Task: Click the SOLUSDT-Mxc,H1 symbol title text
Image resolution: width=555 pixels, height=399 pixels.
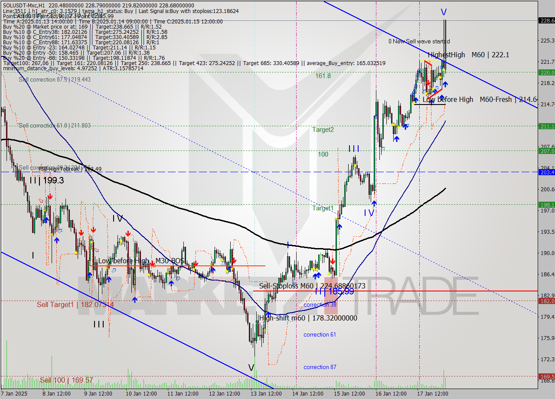Action: click(23, 5)
